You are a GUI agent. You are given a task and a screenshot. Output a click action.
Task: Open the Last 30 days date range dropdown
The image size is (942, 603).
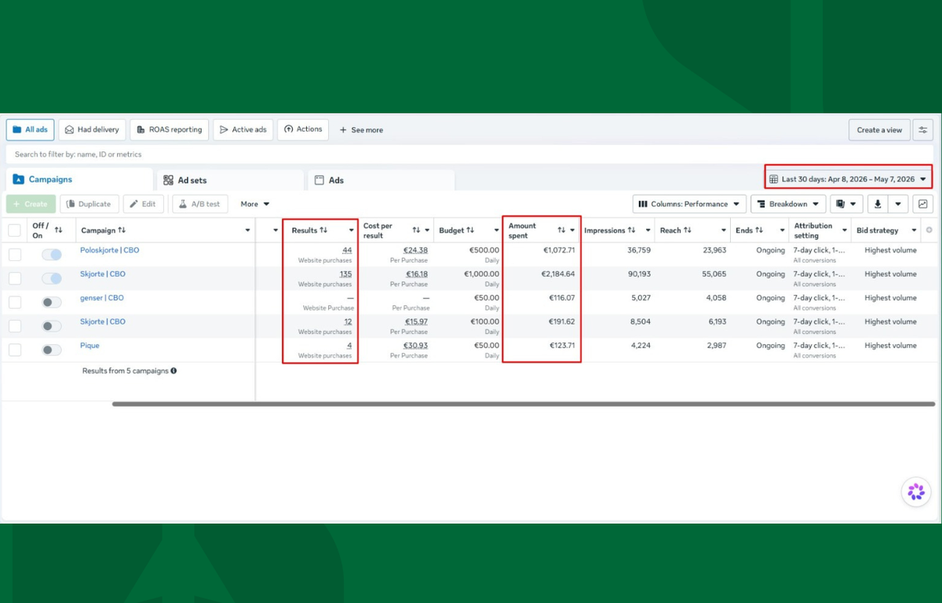click(x=848, y=179)
